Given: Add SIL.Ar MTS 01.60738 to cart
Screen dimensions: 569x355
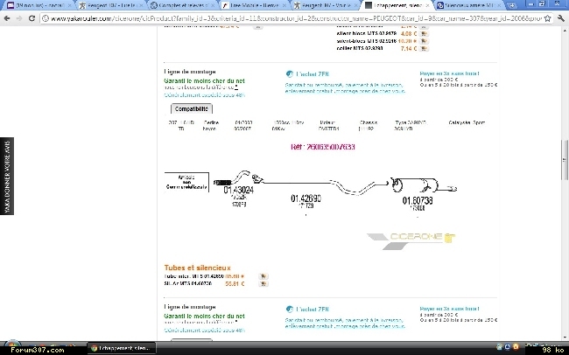Looking at the screenshot, I should tap(263, 284).
